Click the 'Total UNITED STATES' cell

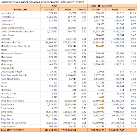[x=21, y=130]
